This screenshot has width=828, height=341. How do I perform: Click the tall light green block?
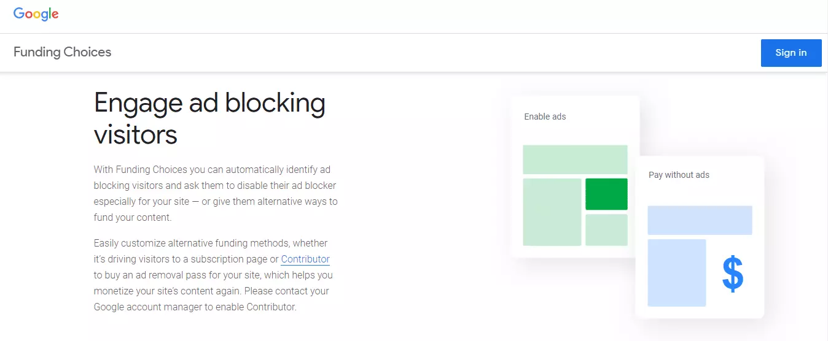552,212
